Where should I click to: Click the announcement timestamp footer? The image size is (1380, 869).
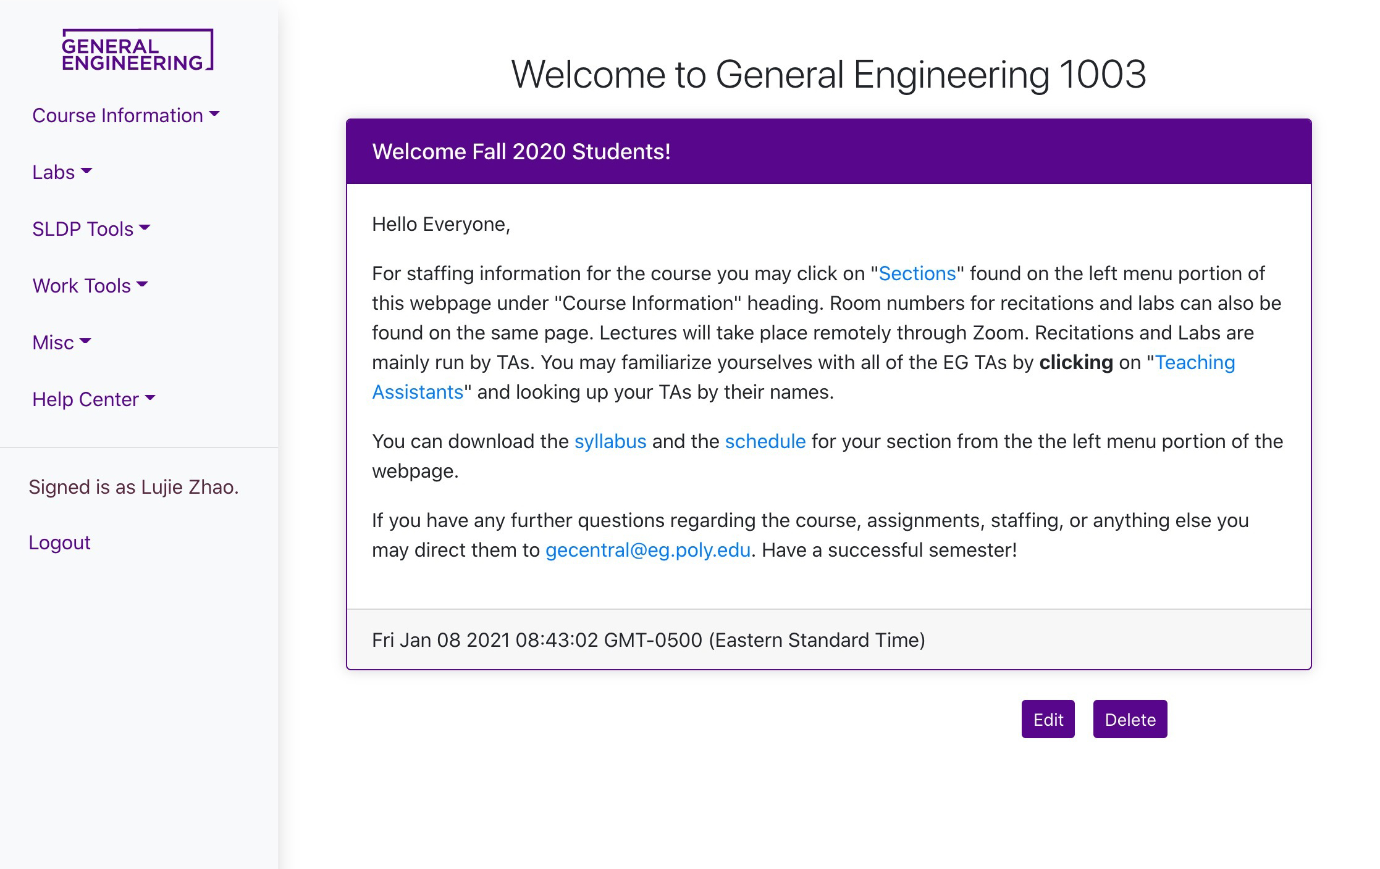pyautogui.click(x=648, y=640)
